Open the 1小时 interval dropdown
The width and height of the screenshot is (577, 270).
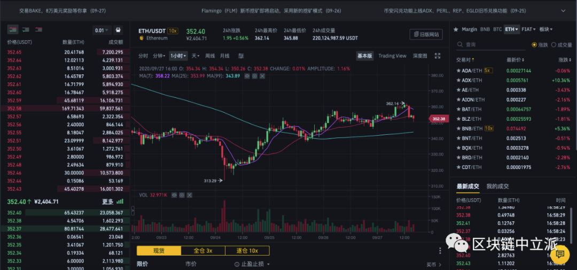click(178, 56)
